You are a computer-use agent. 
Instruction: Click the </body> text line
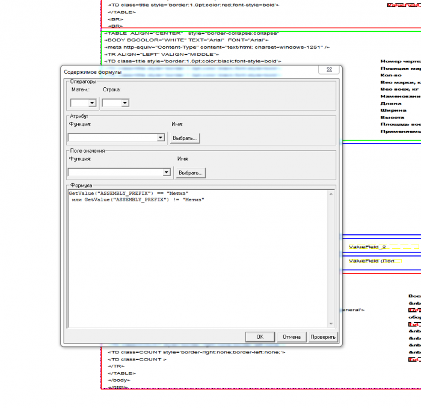coord(119,380)
